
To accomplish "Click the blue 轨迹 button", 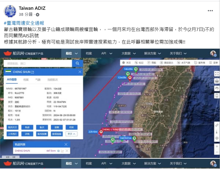I will (x=27, y=127).
